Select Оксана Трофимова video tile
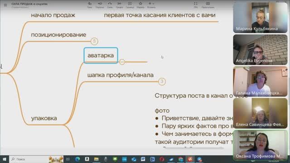 260,145
